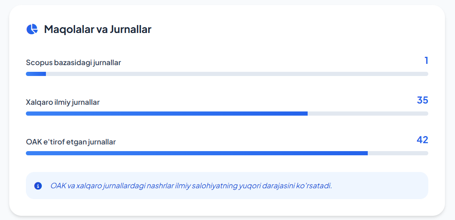Click the blue filled part of Xalqaro bar

(x=167, y=114)
